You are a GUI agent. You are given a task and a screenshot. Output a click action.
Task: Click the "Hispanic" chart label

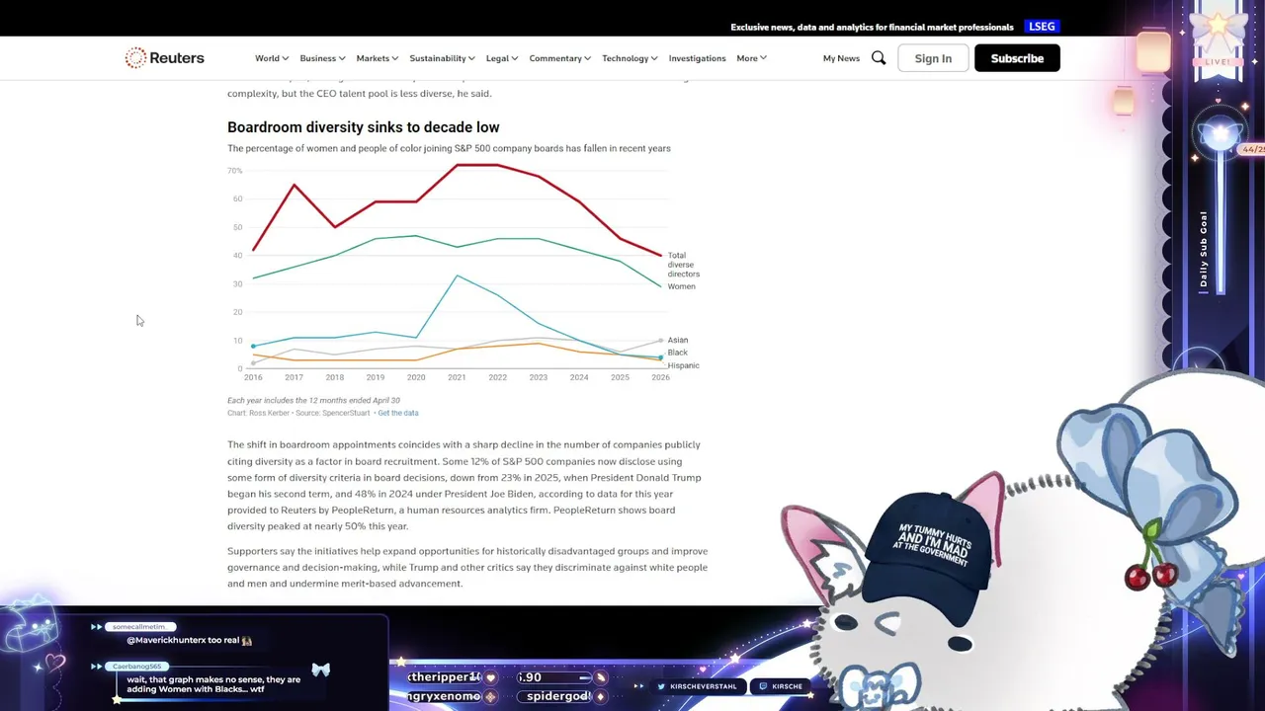(x=683, y=365)
